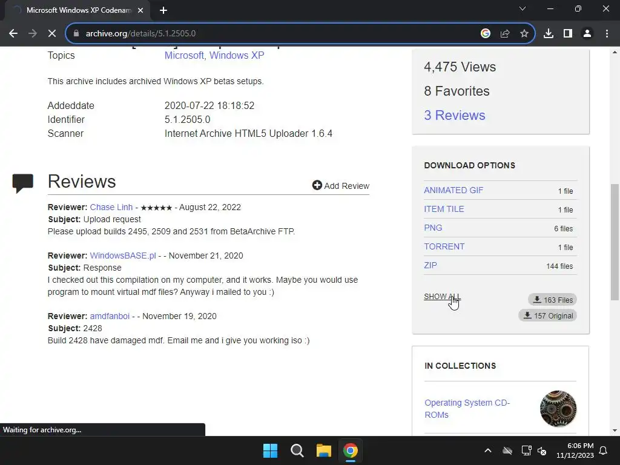Click scrollbar down arrow
Viewport: 620px width, 465px height.
click(615, 430)
